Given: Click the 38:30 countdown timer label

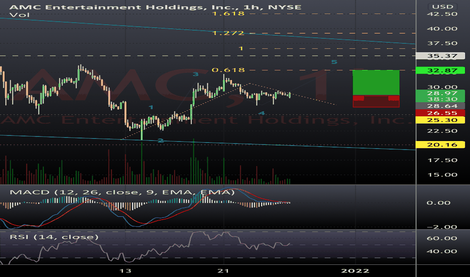Looking at the screenshot, I should point(440,99).
